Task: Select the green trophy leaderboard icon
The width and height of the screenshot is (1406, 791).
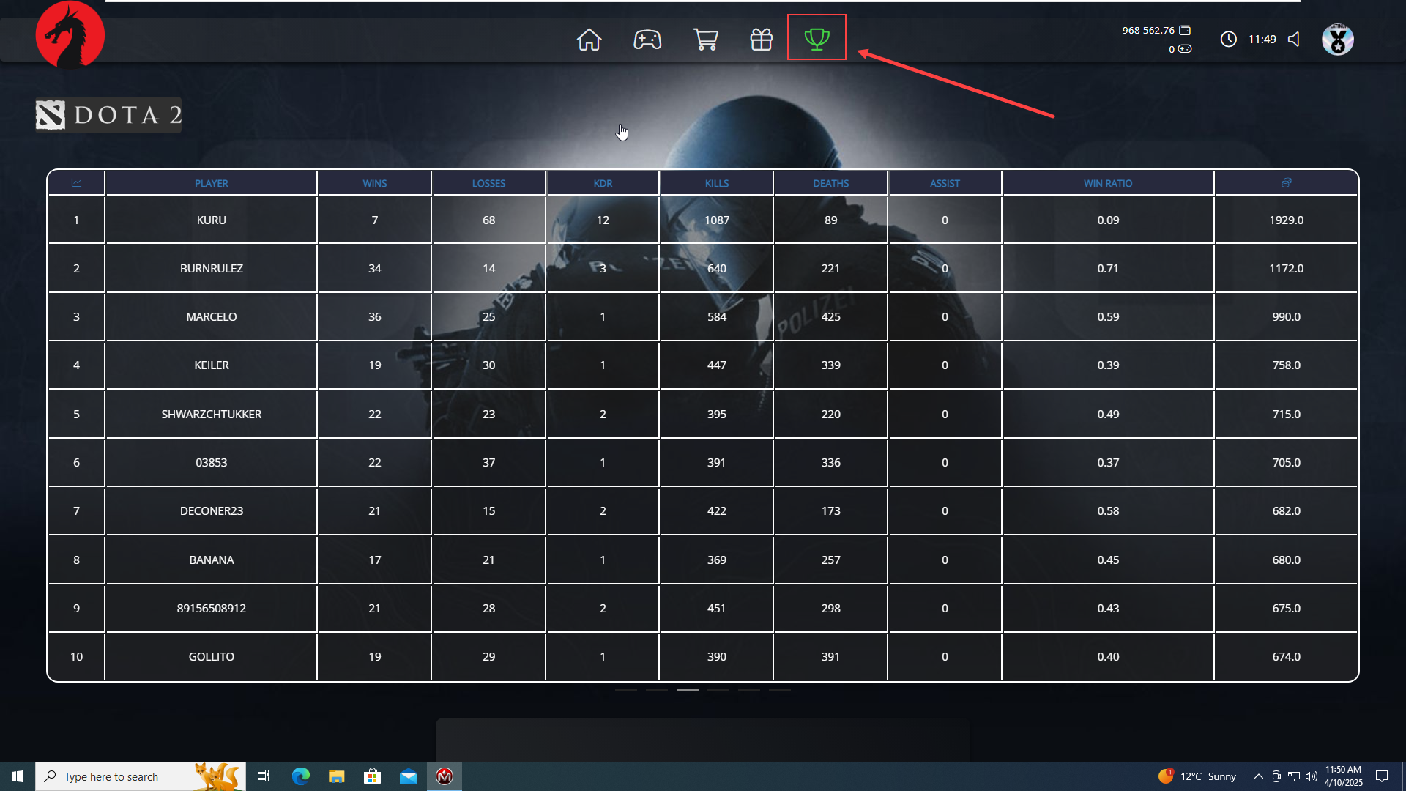Action: (817, 38)
